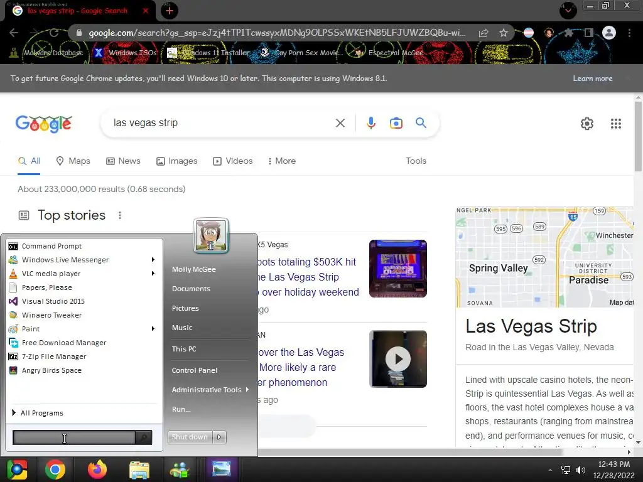643x482 pixels.
Task: Click the volume speaker tray icon
Action: click(581, 470)
